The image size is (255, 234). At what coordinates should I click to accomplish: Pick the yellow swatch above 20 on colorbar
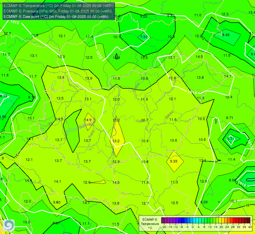220,220
